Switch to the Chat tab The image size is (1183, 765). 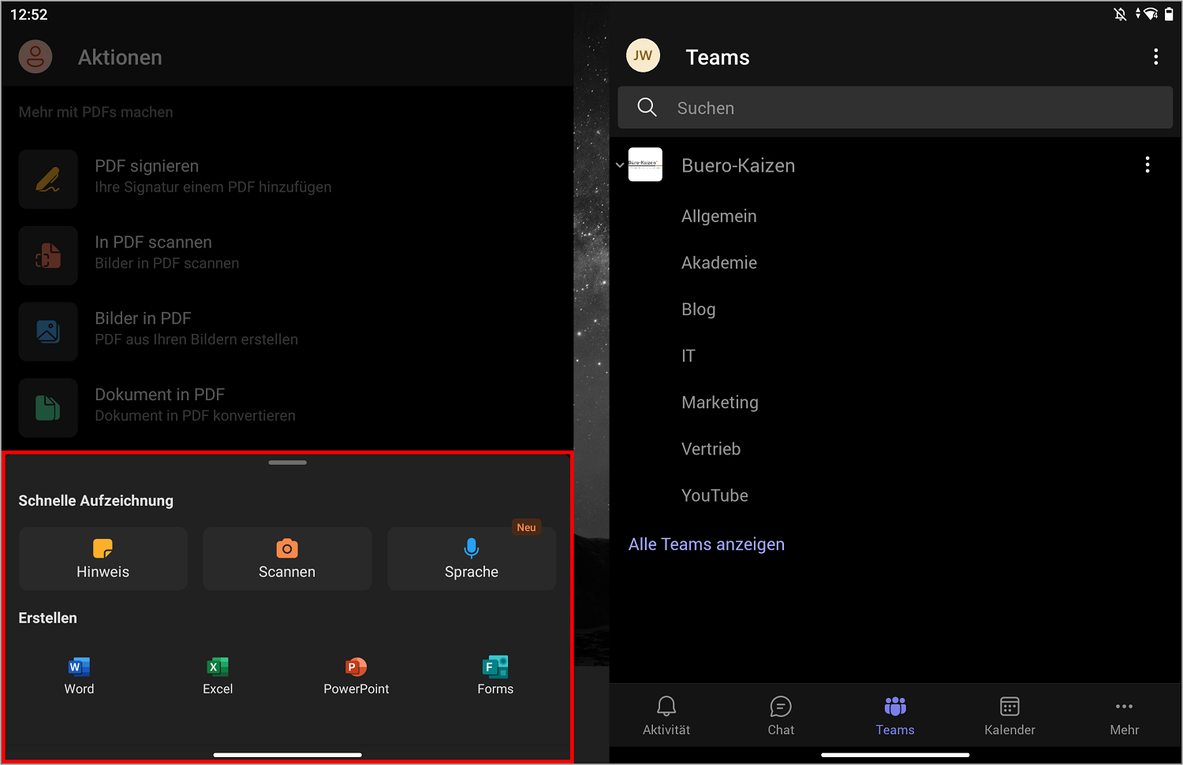(781, 715)
